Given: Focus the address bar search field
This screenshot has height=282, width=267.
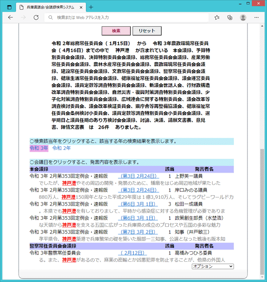Looking at the screenshot, I should coord(126,17).
